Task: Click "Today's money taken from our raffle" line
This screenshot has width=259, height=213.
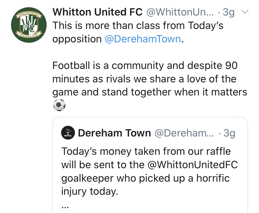Action: 146,151
